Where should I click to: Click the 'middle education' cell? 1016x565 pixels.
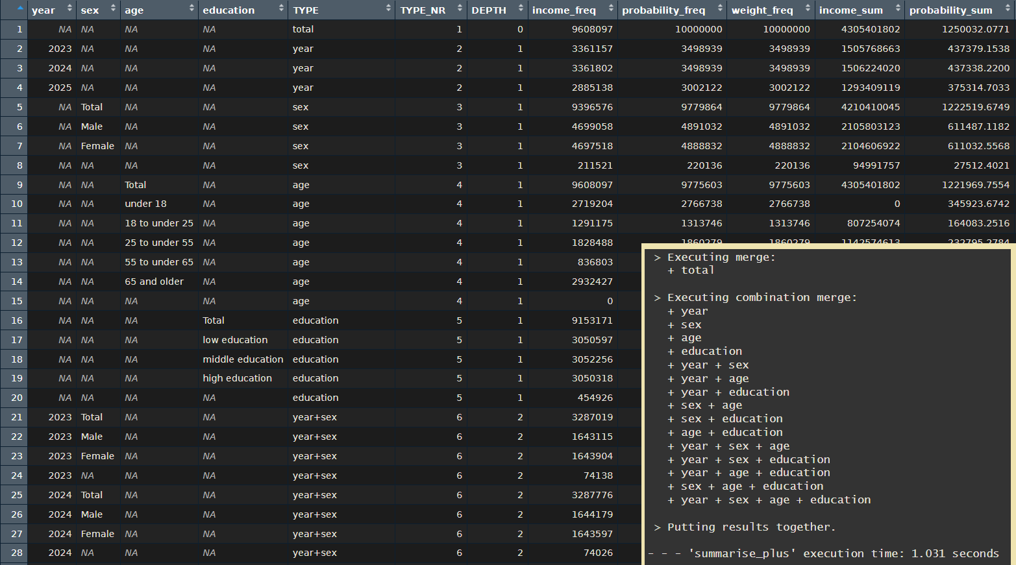(243, 359)
